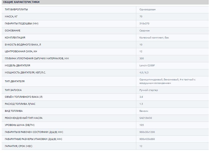Select the Одноходовая value cell
This screenshot has height=153, width=210.
147,10
